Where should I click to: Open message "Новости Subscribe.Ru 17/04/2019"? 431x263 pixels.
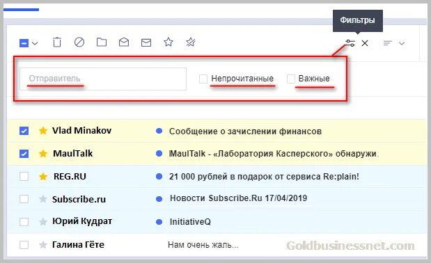click(238, 198)
